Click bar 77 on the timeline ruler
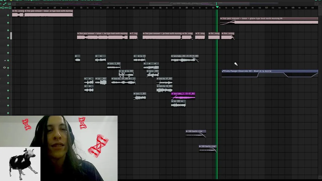Image resolution: width=322 pixels, height=181 pixels. click(107, 8)
